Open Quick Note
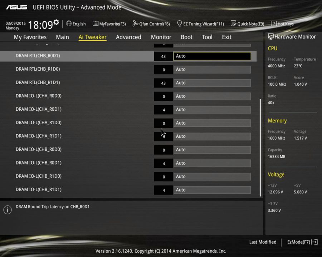The height and width of the screenshot is (257, 322). pos(248,24)
